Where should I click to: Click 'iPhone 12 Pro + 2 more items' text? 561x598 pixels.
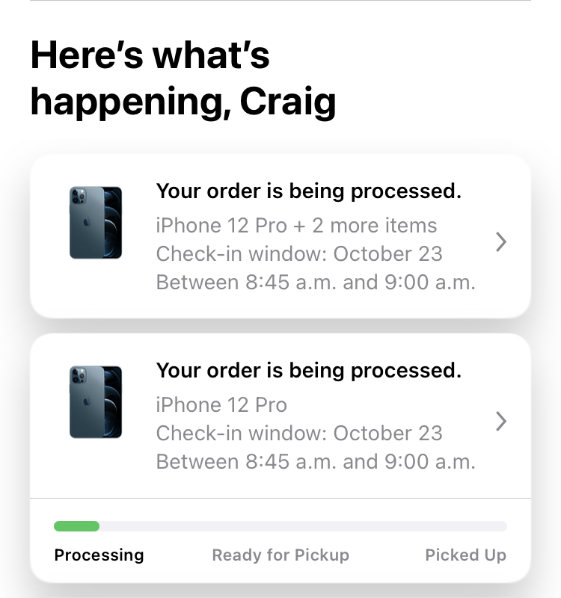tap(296, 225)
